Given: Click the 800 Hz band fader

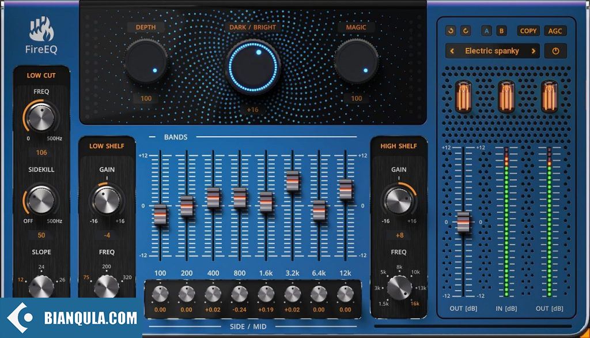Looking at the screenshot, I should pos(240,198).
